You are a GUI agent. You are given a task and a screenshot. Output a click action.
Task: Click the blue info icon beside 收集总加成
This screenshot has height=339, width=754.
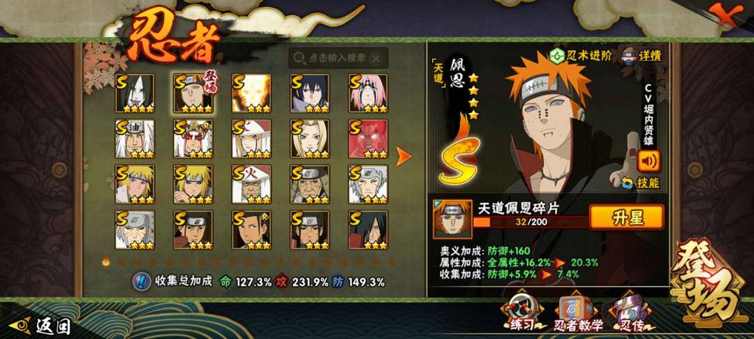[140, 282]
